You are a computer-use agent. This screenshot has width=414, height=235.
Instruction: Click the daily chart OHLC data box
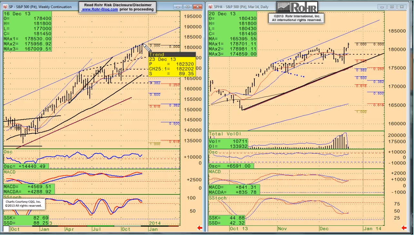pos(232,33)
